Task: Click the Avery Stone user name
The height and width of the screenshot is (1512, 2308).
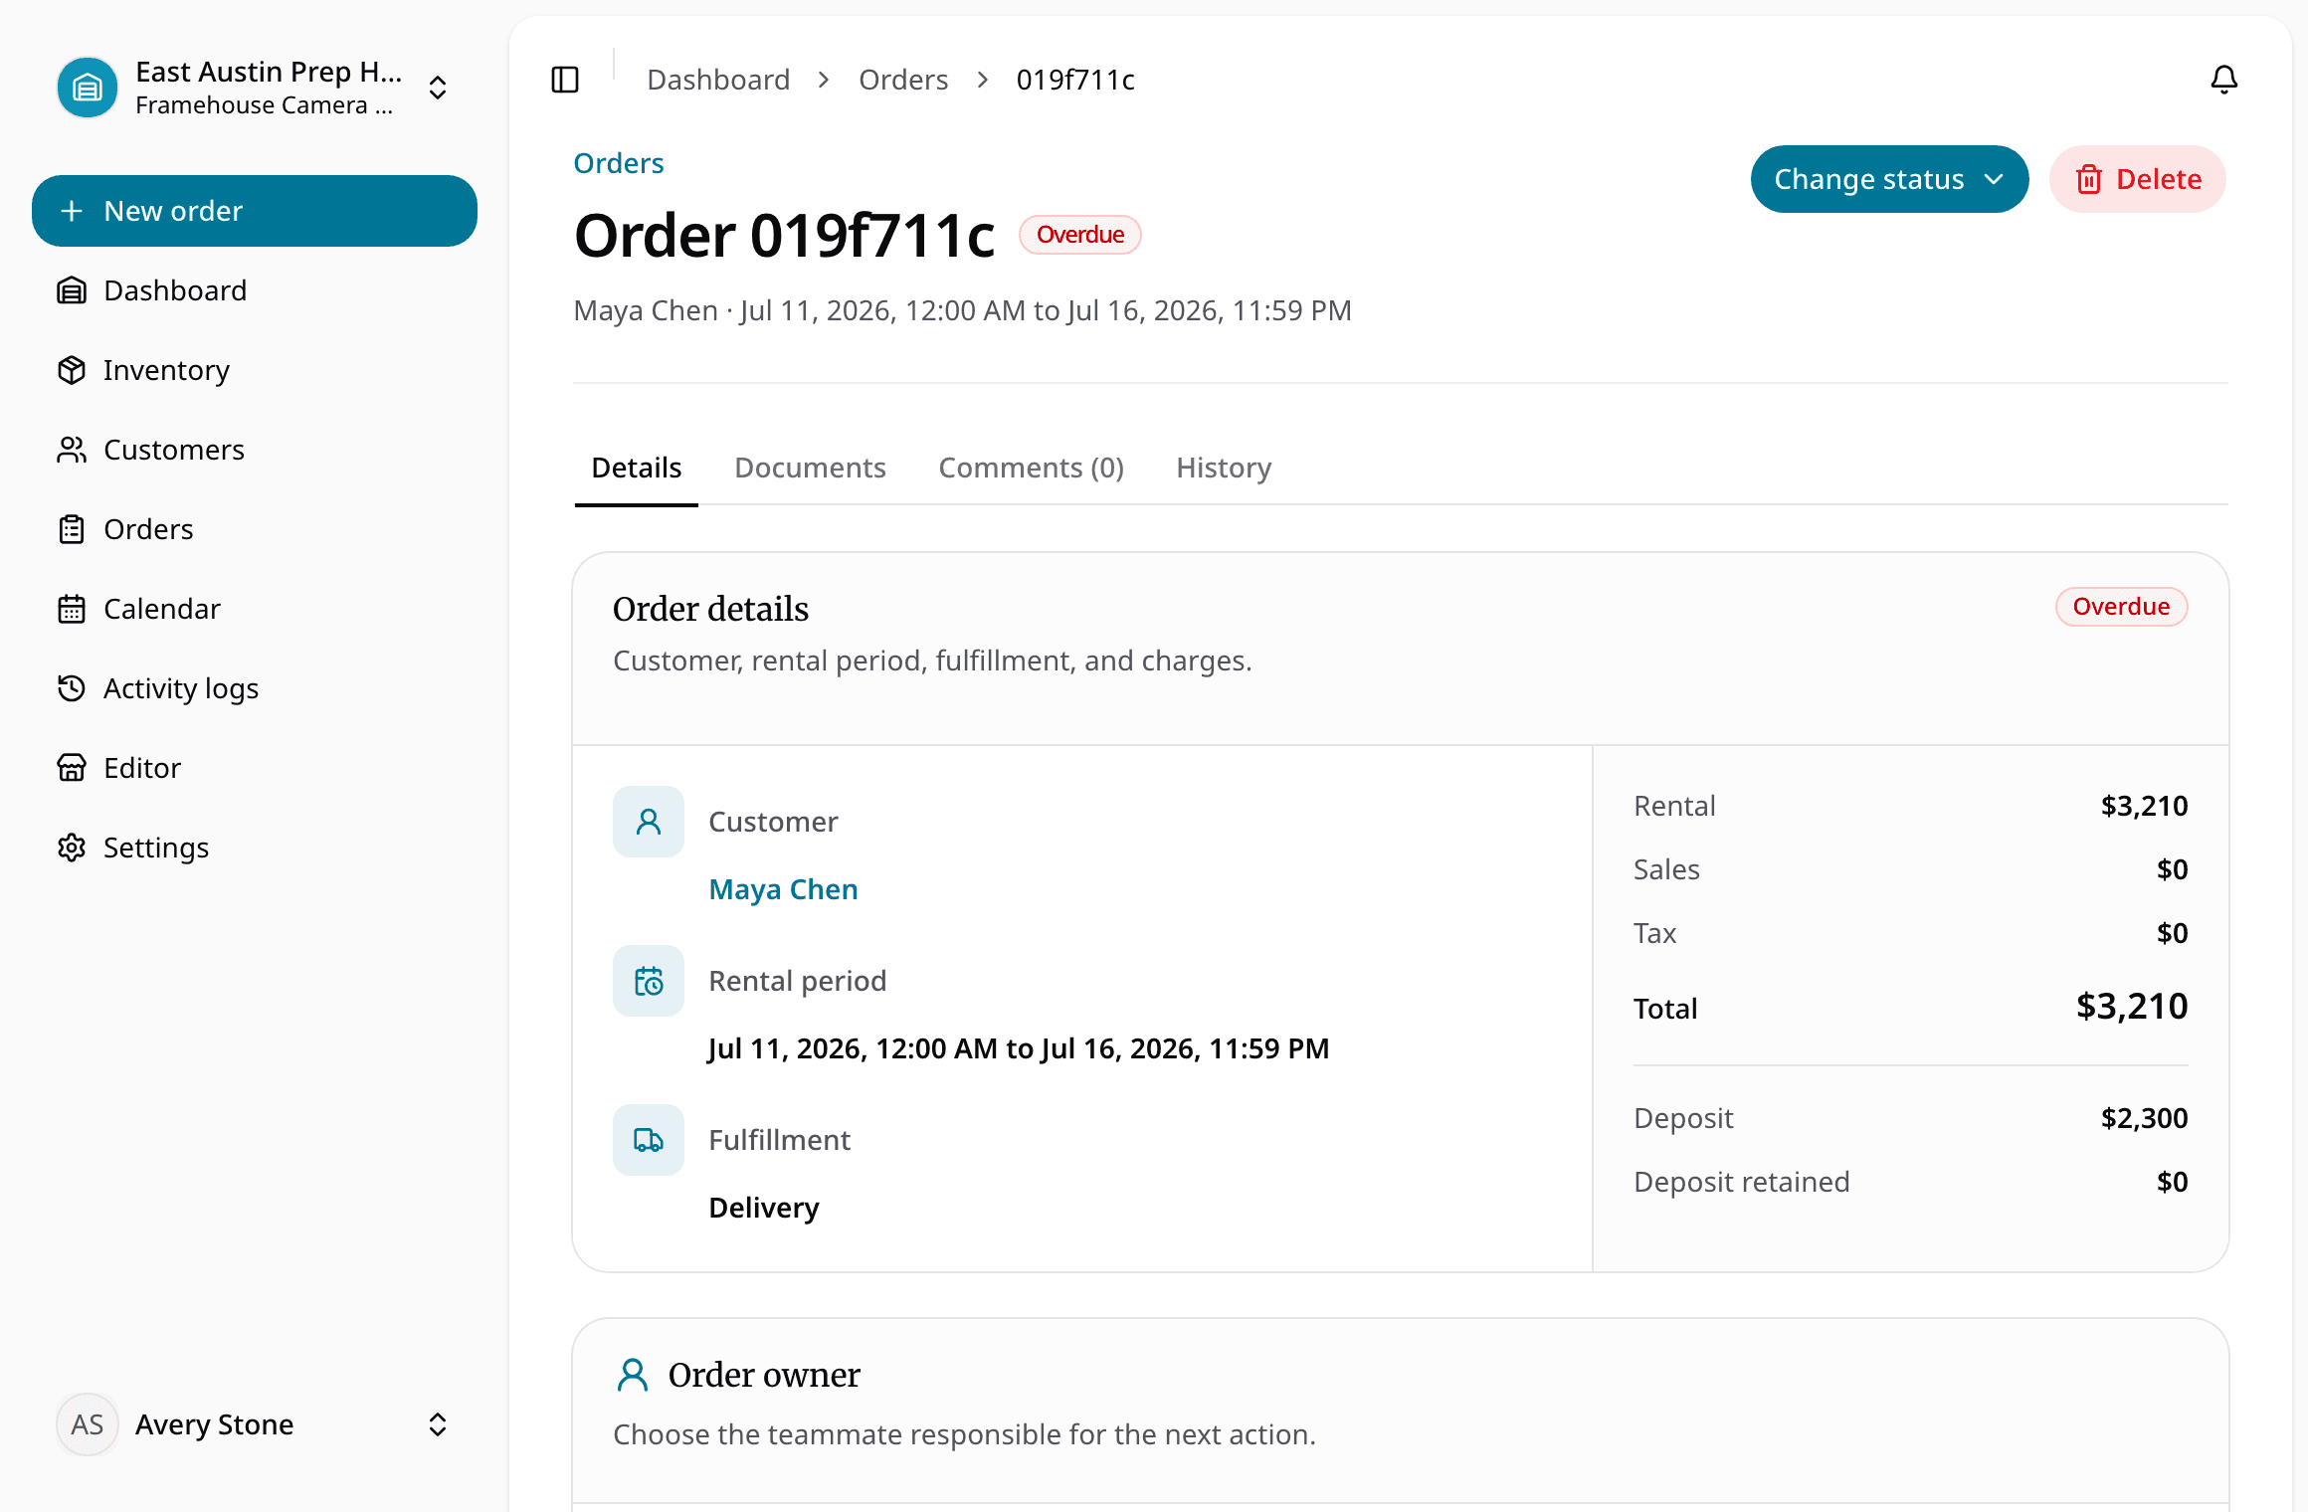Action: point(214,1424)
